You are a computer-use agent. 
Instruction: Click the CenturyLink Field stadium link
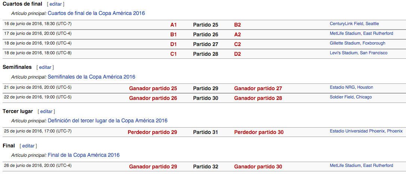(347, 24)
